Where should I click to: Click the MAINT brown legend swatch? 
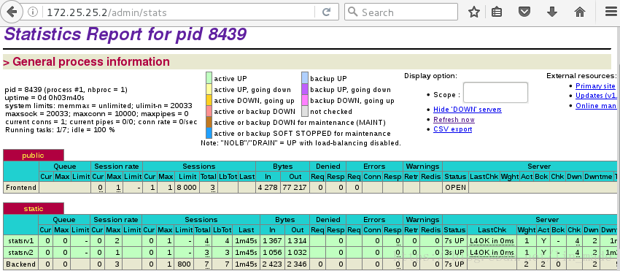[x=209, y=122]
